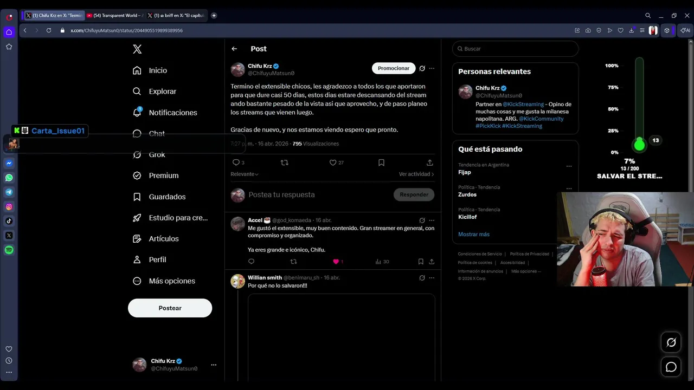Click Grok icon on Willian smith's reply
Screen dimensions: 694x390
tap(422, 278)
